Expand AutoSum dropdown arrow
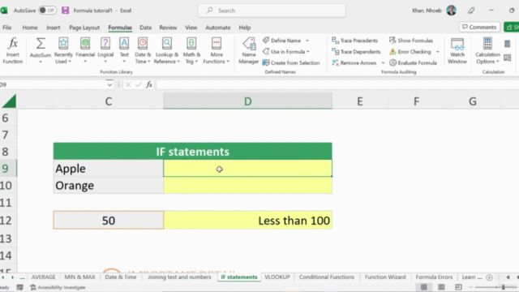519x292 pixels. coord(41,62)
